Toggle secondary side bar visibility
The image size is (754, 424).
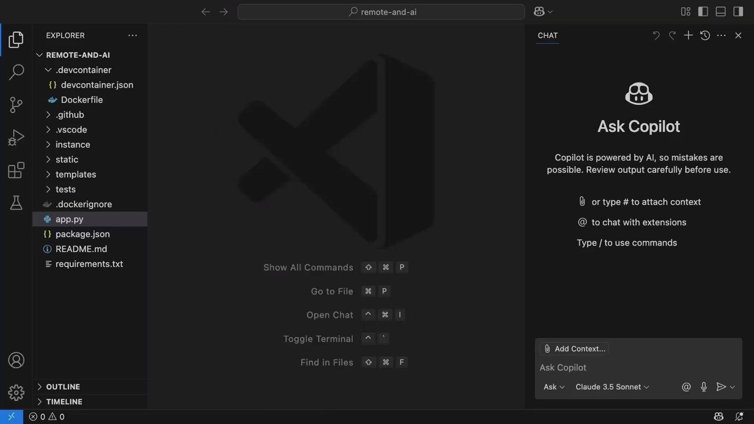click(x=738, y=11)
